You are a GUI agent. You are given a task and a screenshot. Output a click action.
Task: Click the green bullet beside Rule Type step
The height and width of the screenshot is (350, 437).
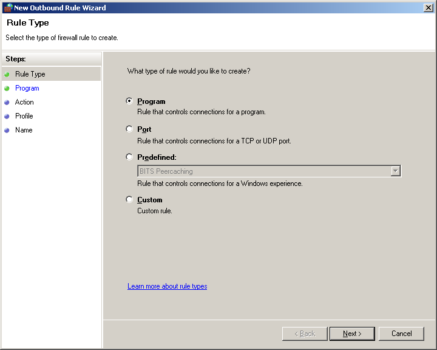click(7, 74)
